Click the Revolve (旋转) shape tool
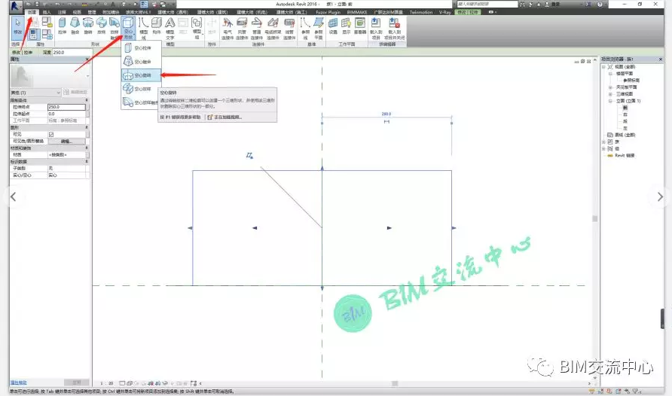The image size is (672, 396). coord(88,26)
